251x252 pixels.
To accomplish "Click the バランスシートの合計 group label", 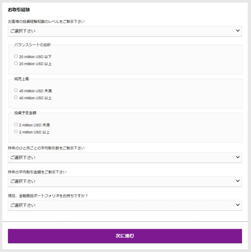I will [x=32, y=45].
